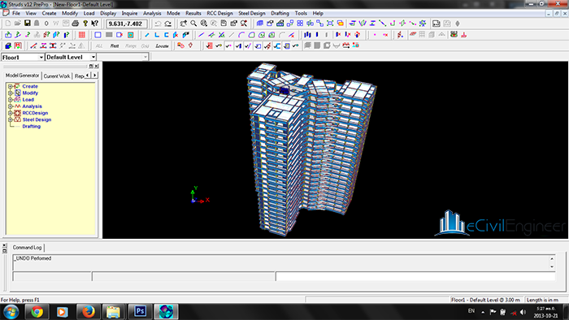The width and height of the screenshot is (569, 320).
Task: Click the coordinate field showing 9.631,-7.402
Action: tap(126, 24)
